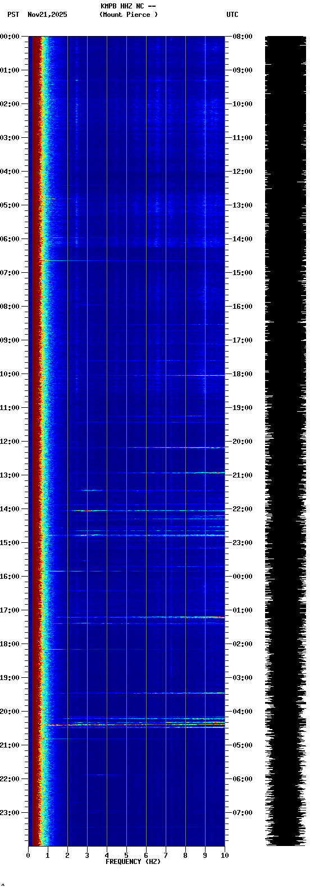Screen dimensions: 310x891
Task: Click the 03:00 PST time label
Action: pos(10,138)
